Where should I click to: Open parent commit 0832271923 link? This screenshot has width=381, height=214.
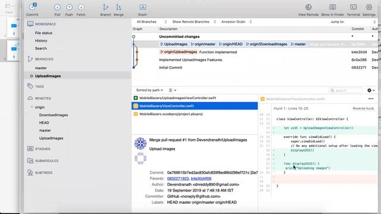click(178, 178)
